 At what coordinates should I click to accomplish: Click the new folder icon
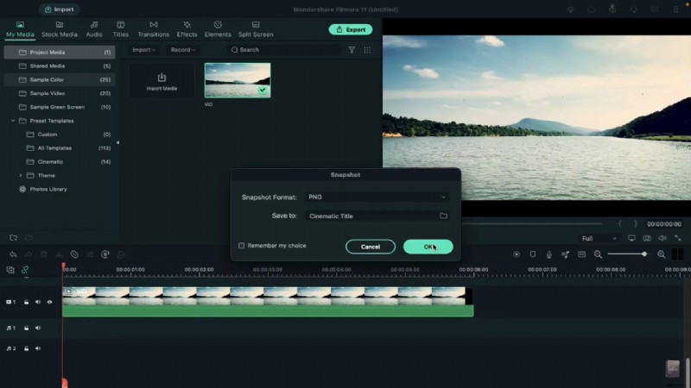coord(13,238)
